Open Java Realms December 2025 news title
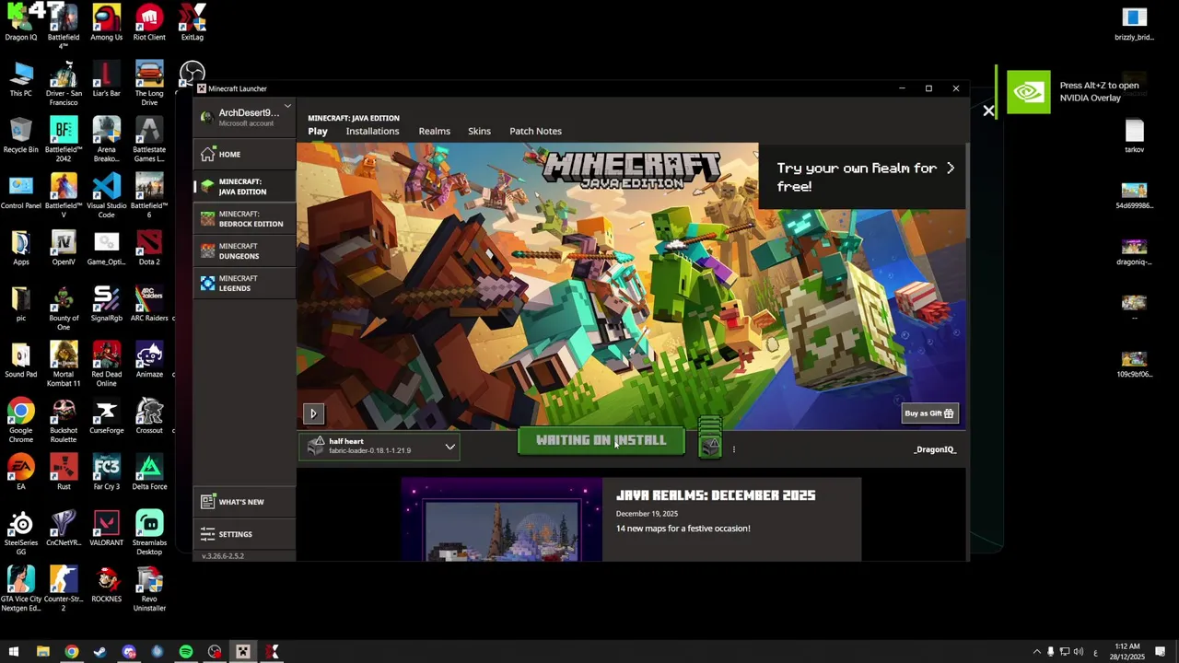 coord(716,495)
